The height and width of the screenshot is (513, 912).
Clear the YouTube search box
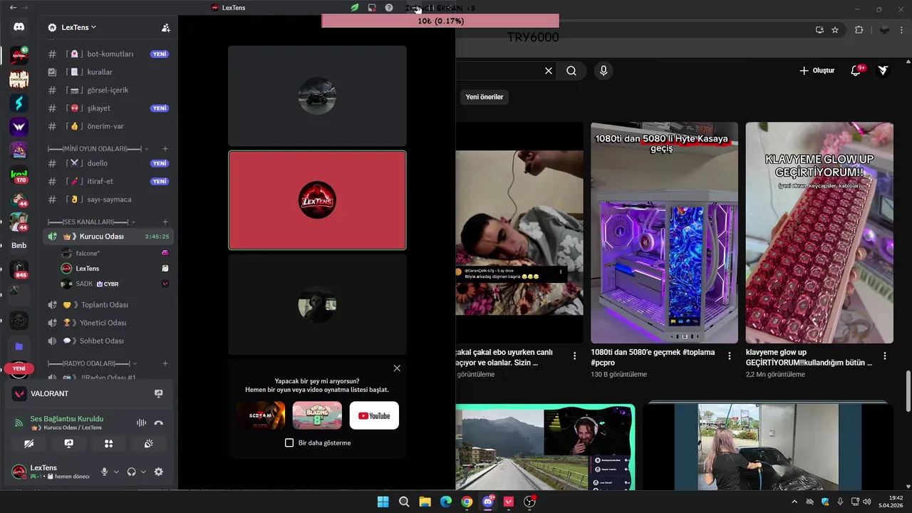[549, 71]
